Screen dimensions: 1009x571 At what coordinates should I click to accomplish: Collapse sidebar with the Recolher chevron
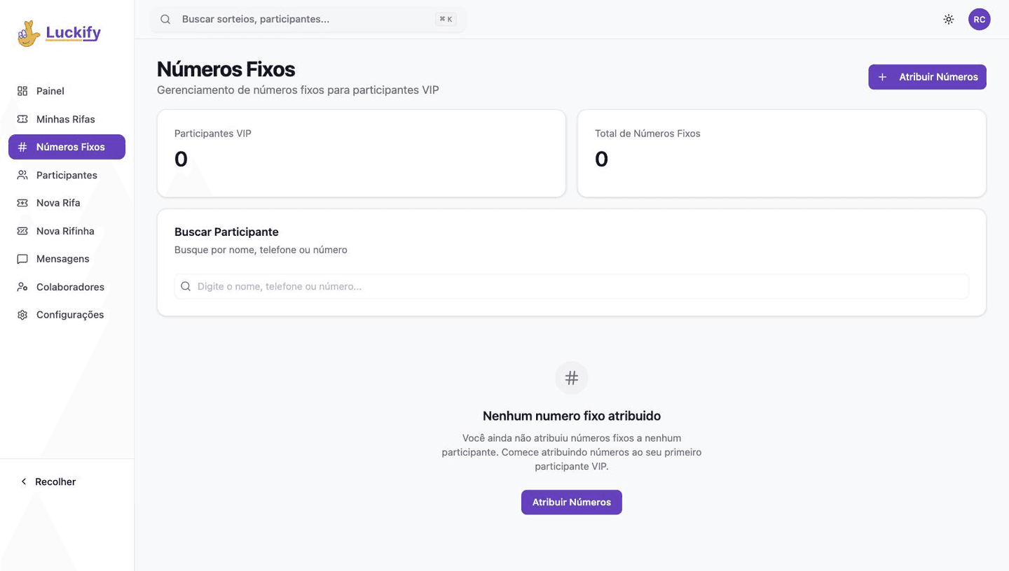point(24,481)
